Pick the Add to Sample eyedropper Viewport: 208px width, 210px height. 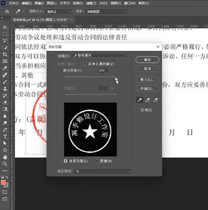click(148, 100)
